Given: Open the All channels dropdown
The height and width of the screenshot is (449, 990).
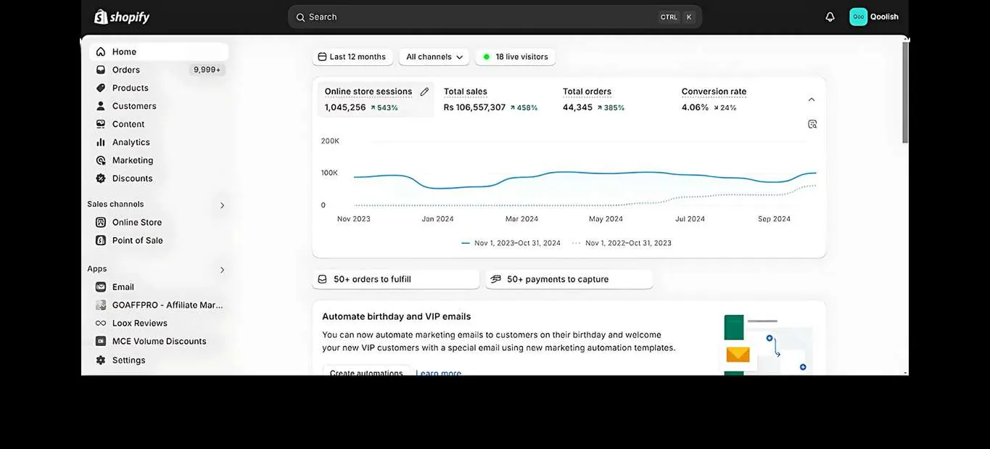Looking at the screenshot, I should [x=434, y=57].
